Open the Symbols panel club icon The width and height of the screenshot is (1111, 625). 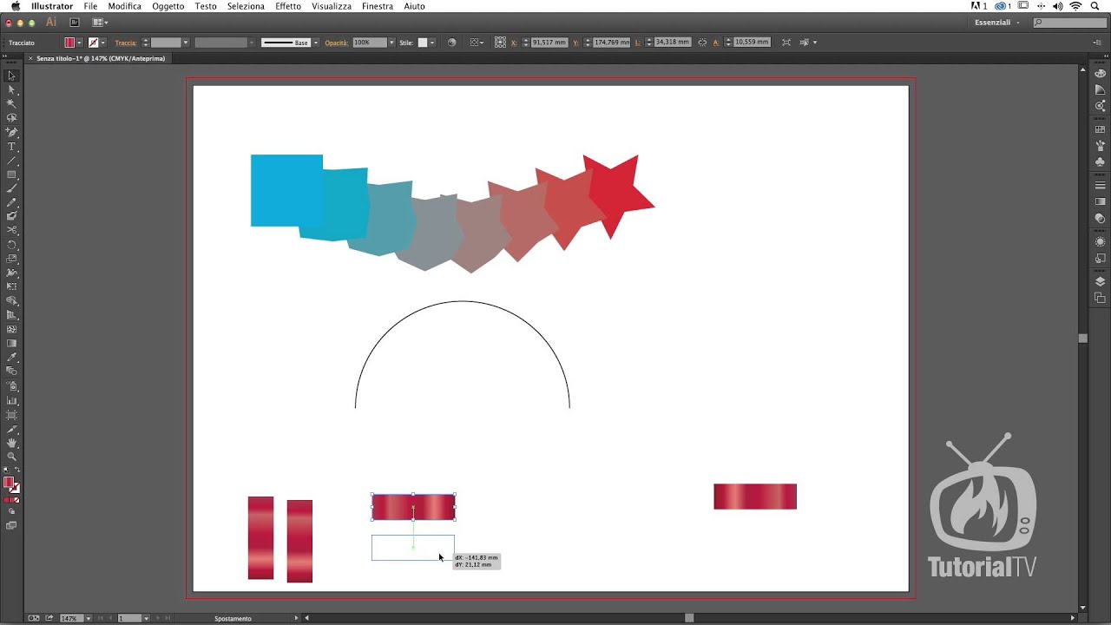pyautogui.click(x=1100, y=161)
